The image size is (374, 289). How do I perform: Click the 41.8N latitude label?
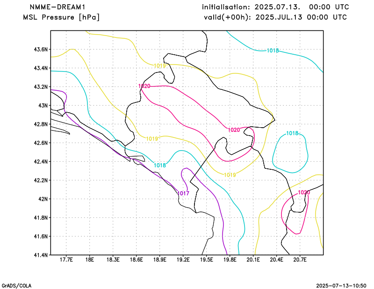tap(41, 218)
